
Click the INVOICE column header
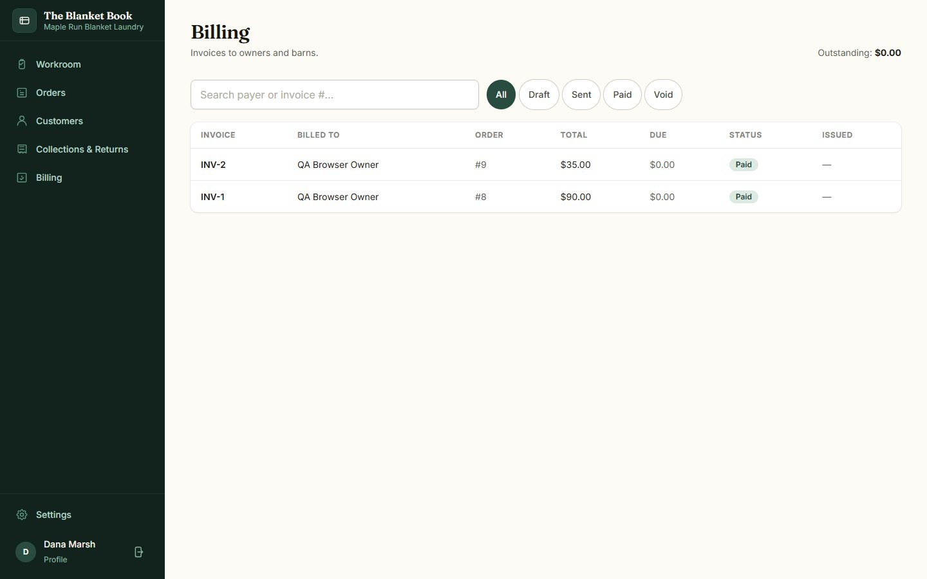click(x=218, y=135)
